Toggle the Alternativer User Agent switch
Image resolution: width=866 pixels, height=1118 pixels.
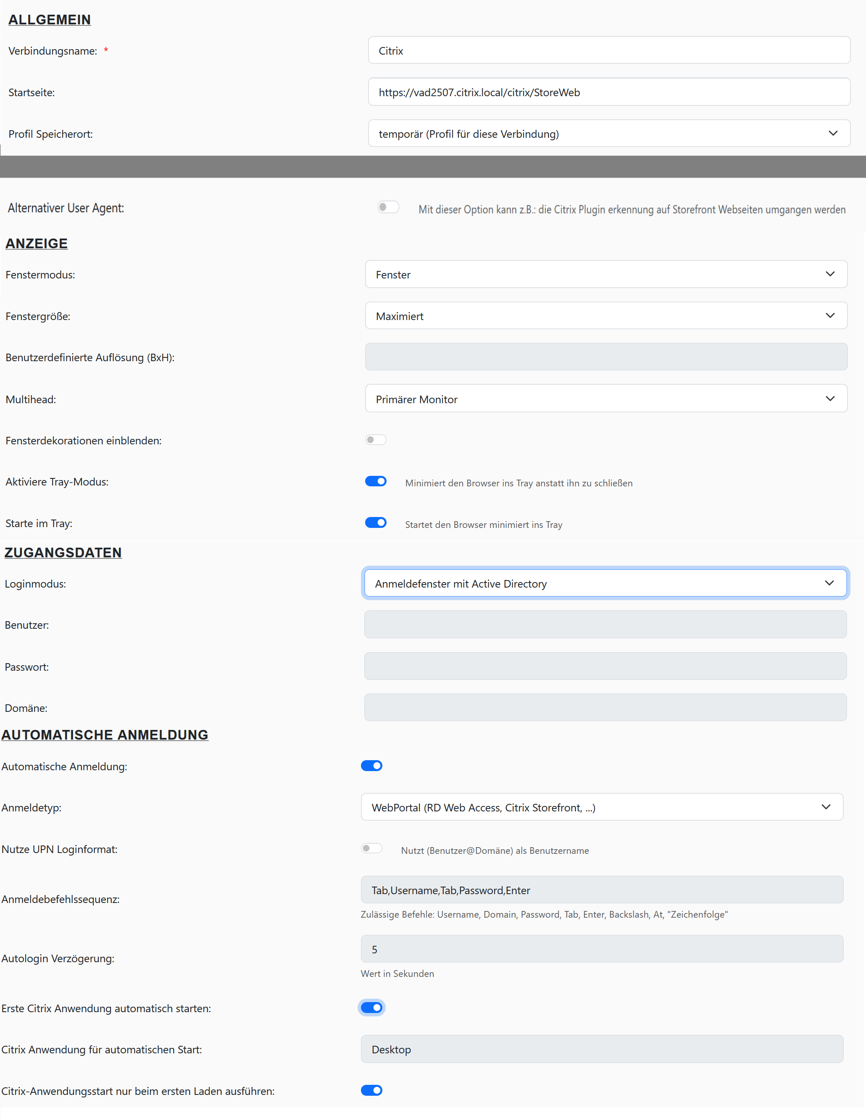(x=388, y=207)
